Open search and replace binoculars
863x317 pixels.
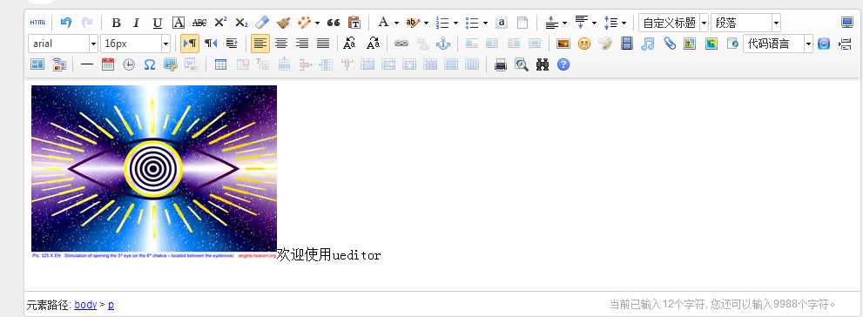543,64
